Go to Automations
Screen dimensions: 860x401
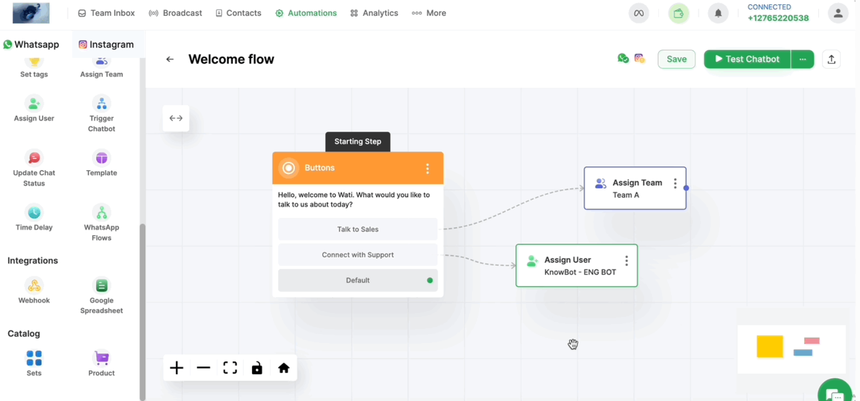tap(306, 13)
